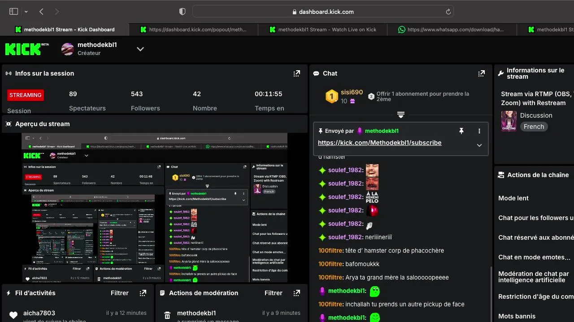The height and width of the screenshot is (322, 574).
Task: Unpin the pinned chat message via pin icon
Action: tap(461, 131)
